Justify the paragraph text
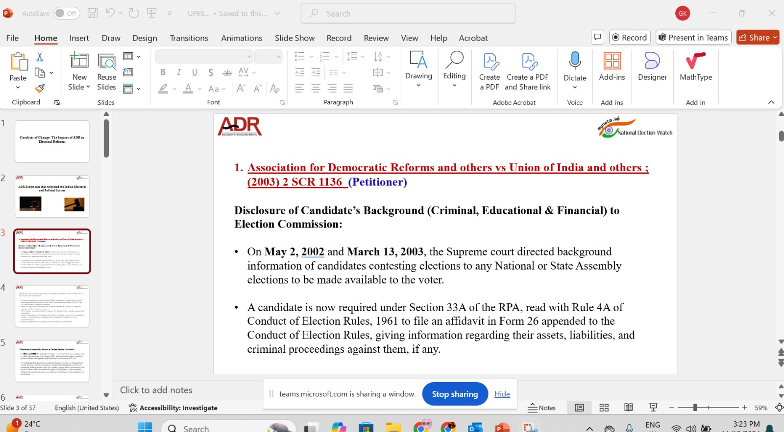Screen dimensions: 784x432 [348, 88]
